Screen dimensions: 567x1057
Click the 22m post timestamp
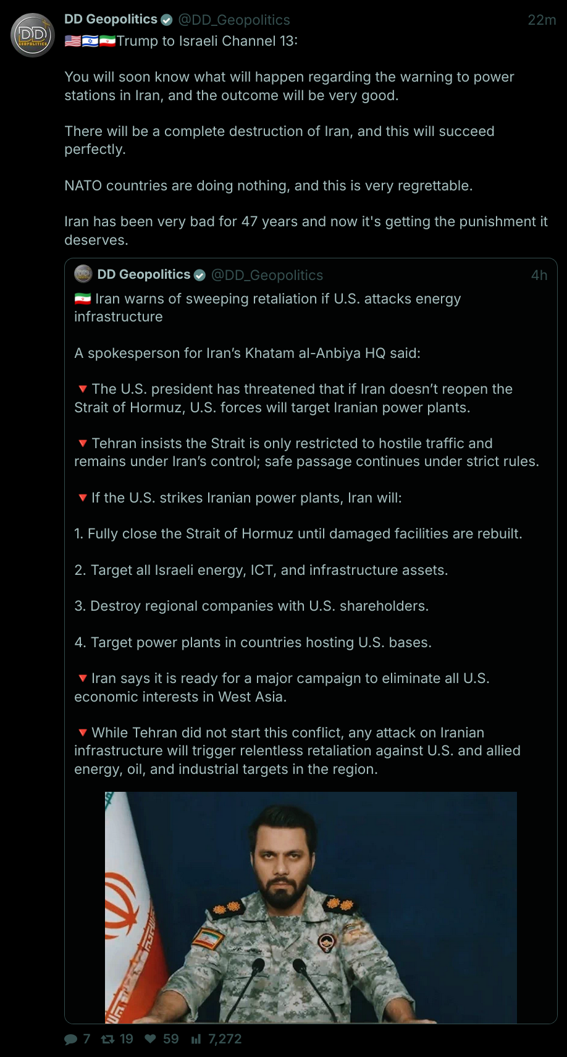pos(542,20)
